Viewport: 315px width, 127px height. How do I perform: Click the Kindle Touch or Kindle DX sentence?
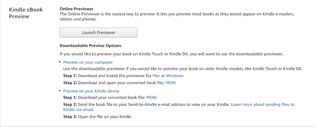click(171, 54)
